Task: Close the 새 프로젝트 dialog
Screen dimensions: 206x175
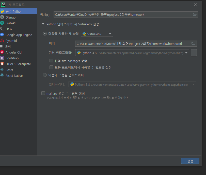Action: 195,5
